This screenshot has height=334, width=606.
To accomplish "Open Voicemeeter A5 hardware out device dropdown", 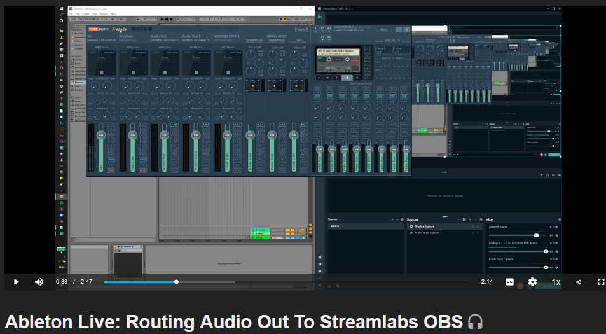I will click(x=329, y=38).
